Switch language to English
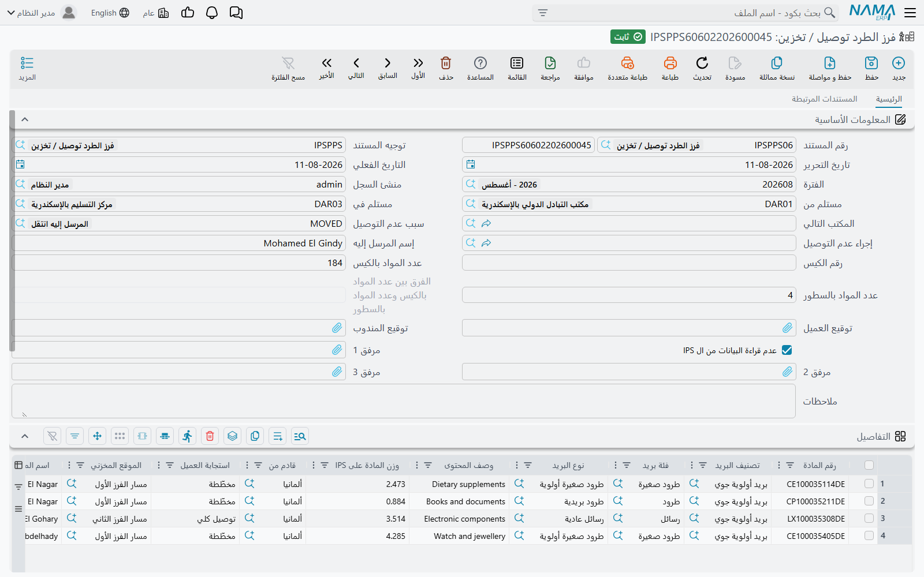924x577 pixels. click(x=110, y=13)
